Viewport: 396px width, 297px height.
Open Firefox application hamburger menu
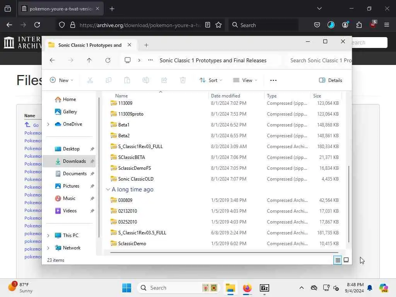[386, 25]
